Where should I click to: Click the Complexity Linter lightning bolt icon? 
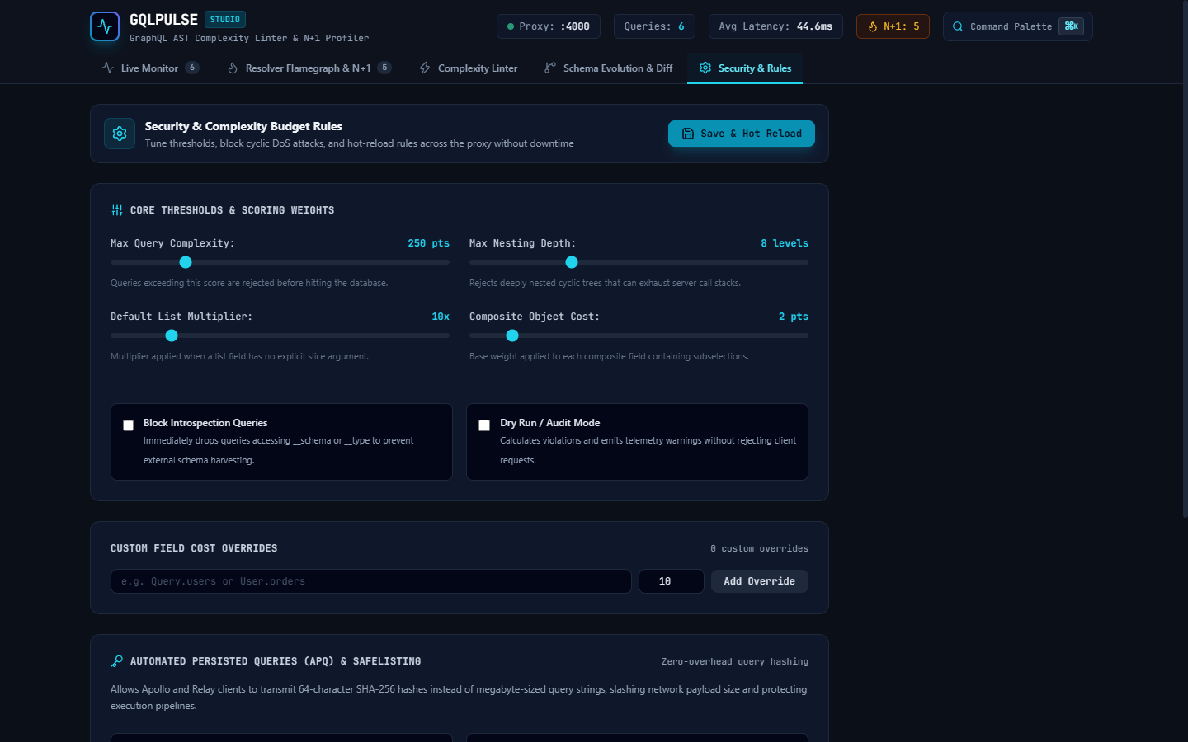click(425, 68)
